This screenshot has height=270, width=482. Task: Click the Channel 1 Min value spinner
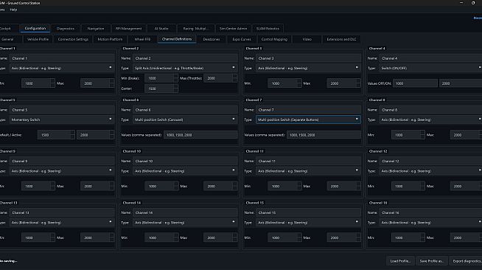pos(38,83)
